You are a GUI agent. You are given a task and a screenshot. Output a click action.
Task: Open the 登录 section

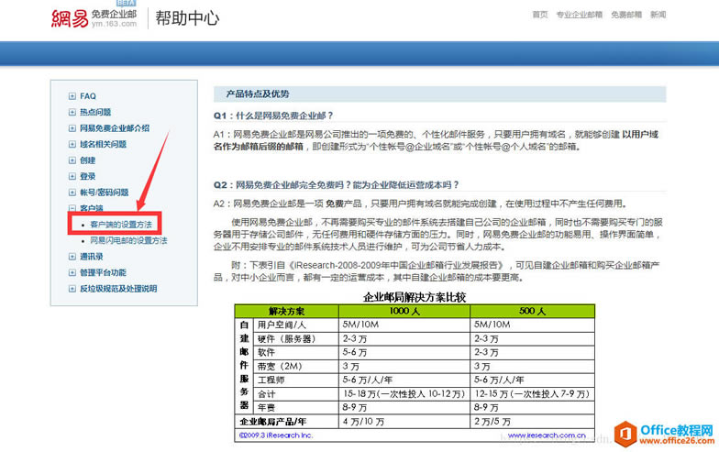[x=88, y=176]
